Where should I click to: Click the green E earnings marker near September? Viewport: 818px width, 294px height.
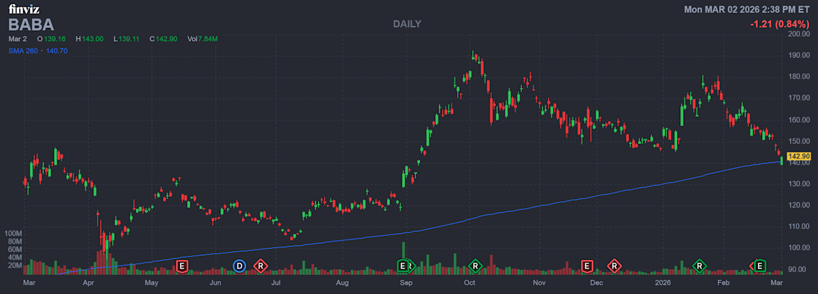(x=403, y=265)
